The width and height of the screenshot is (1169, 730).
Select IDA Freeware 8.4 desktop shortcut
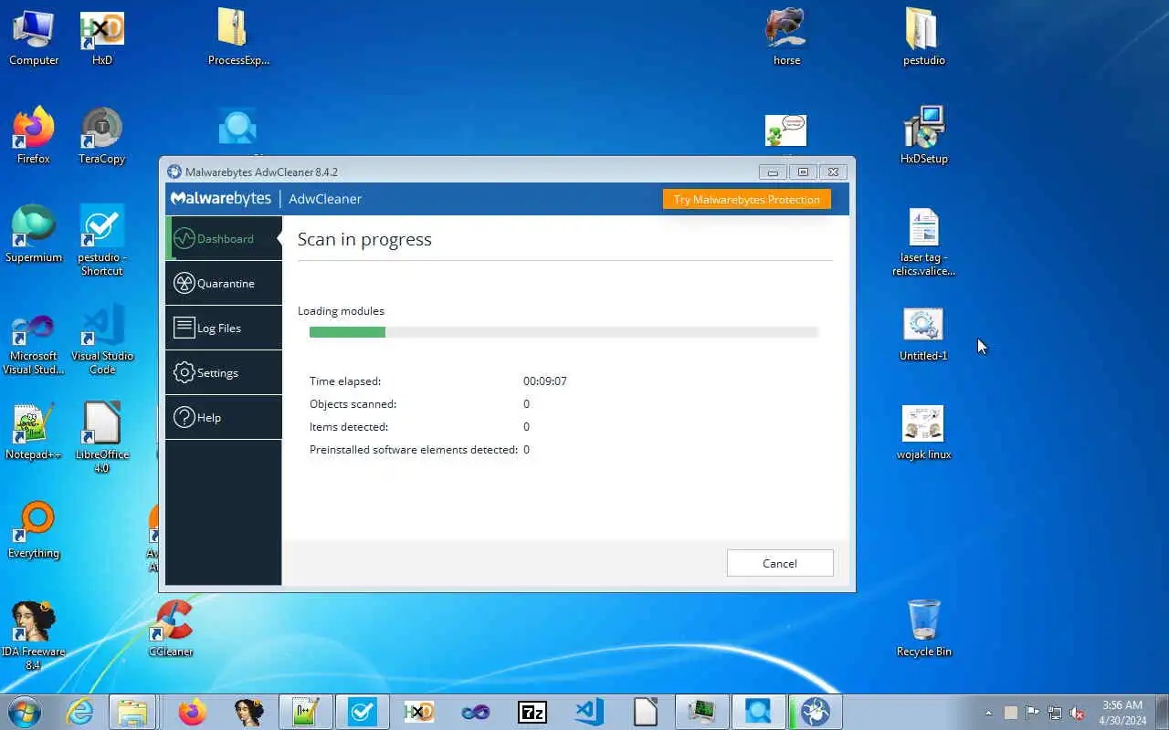coord(34,634)
